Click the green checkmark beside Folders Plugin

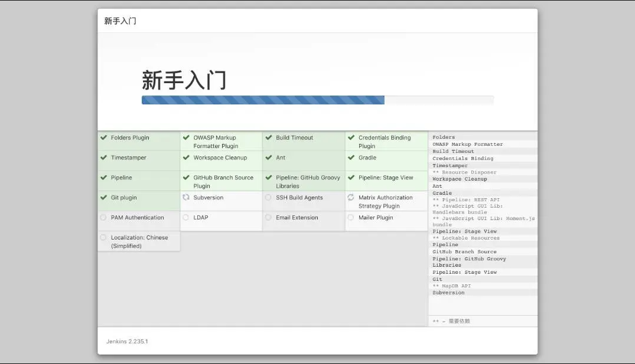[103, 137]
